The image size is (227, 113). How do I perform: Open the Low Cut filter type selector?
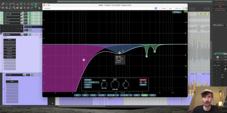91,82
